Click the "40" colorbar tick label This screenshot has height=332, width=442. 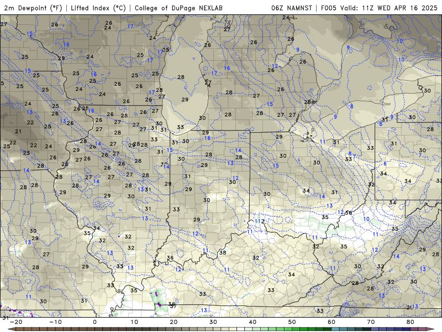click(x=252, y=322)
